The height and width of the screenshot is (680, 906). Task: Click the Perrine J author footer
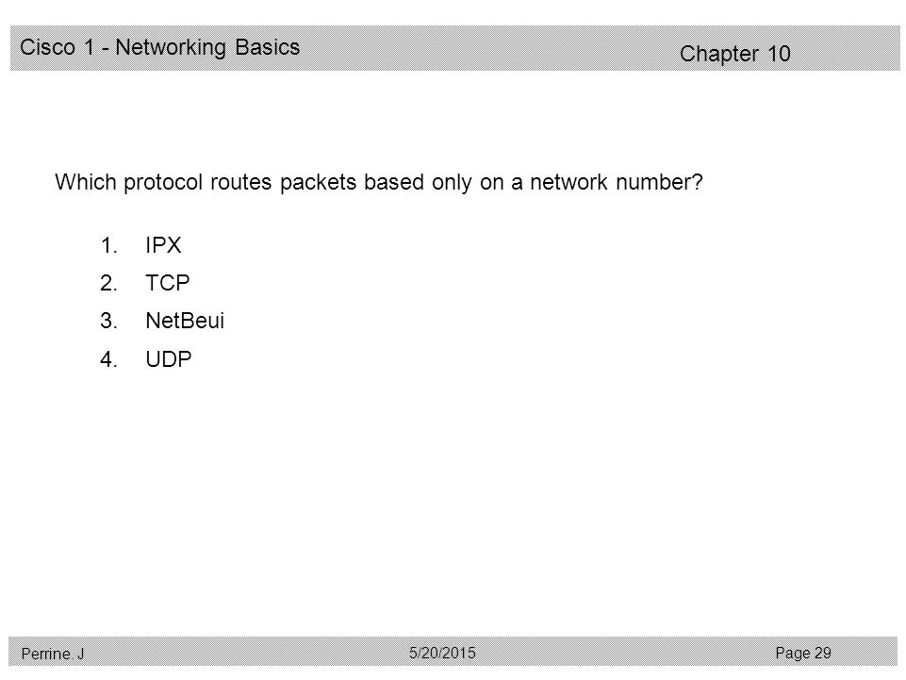(53, 654)
